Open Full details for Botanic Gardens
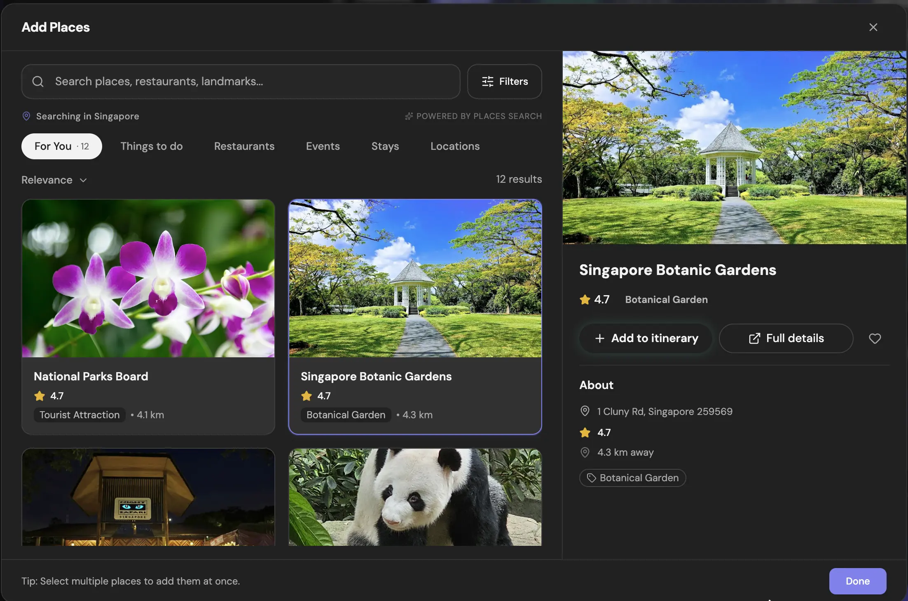This screenshot has height=601, width=908. (x=786, y=338)
